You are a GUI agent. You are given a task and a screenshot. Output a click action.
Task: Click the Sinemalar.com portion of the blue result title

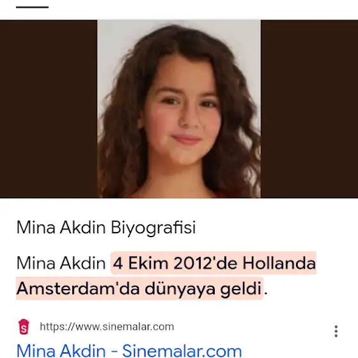(182, 350)
